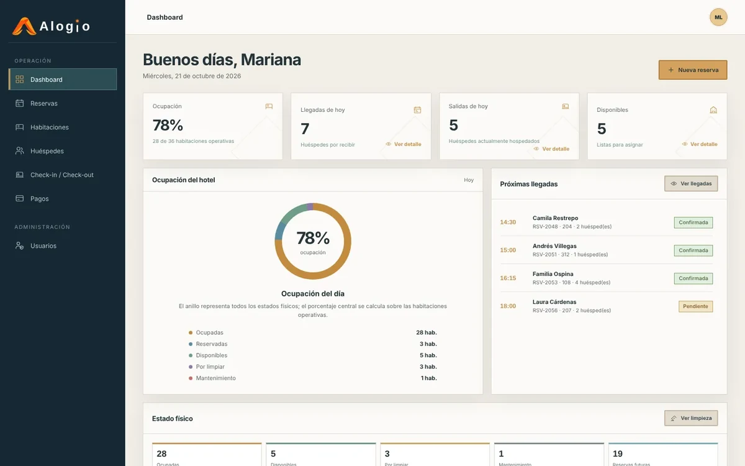Click Confirmada badge for Familia Ospina
This screenshot has height=466, width=745.
(693, 278)
